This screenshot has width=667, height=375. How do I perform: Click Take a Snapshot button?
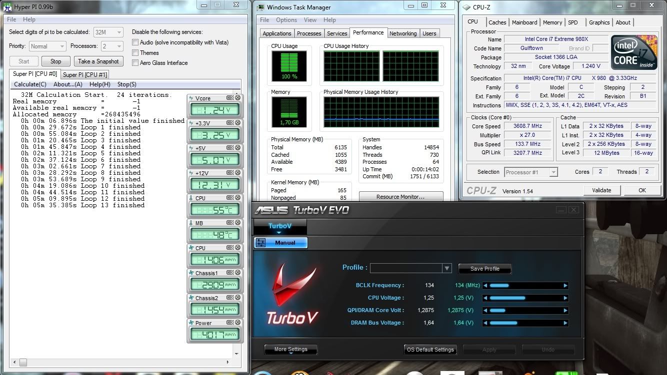98,61
